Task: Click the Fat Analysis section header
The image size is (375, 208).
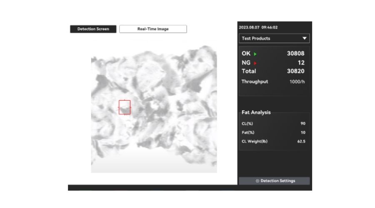Action: coord(256,112)
